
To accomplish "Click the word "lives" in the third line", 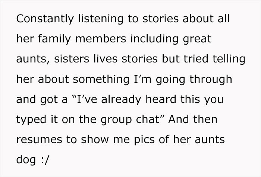I will [106, 59].
